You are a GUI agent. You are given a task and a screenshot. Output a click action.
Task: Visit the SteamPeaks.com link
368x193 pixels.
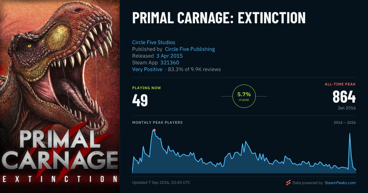pyautogui.click(x=340, y=183)
